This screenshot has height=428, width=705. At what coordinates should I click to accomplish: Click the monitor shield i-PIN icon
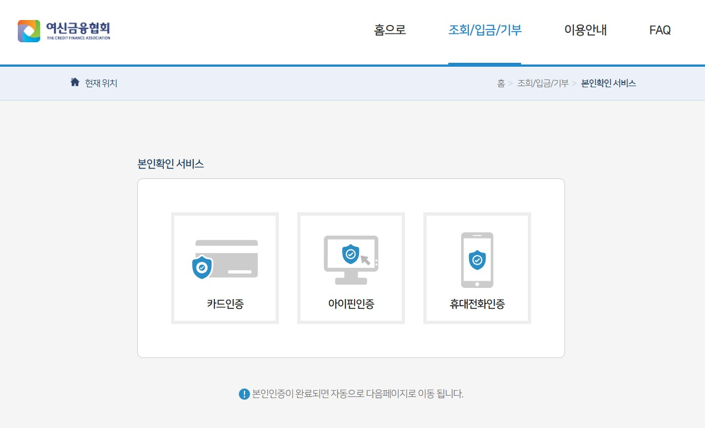pyautogui.click(x=351, y=260)
